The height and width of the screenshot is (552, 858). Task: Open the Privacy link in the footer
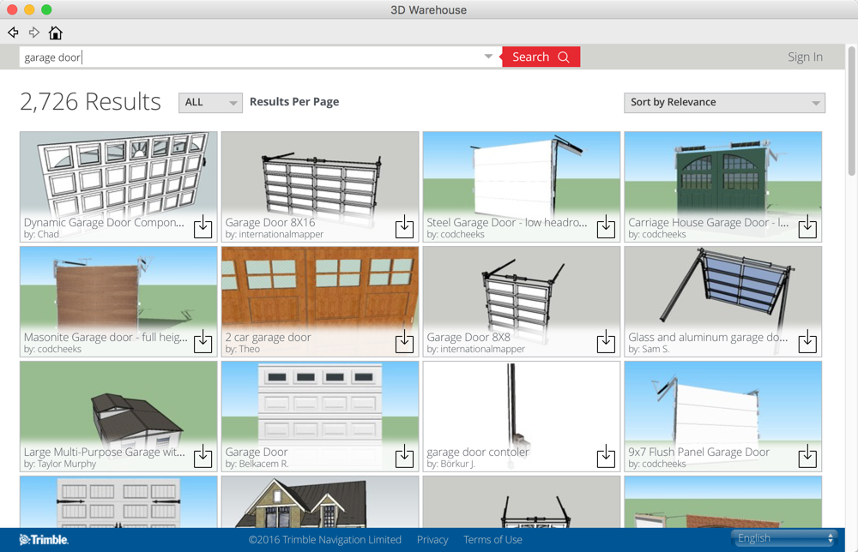[x=432, y=540]
